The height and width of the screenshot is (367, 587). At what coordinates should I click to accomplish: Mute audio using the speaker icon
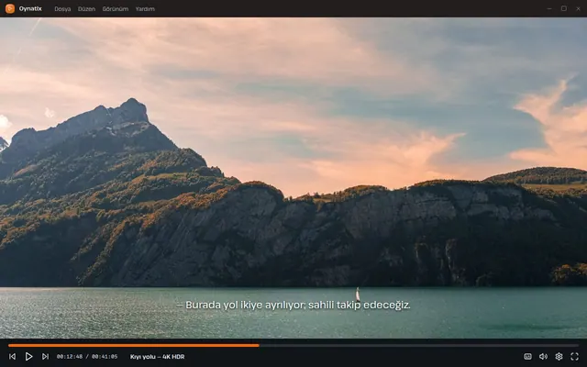pyautogui.click(x=543, y=357)
